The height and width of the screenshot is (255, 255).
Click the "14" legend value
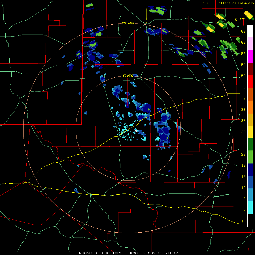[x=243, y=177]
